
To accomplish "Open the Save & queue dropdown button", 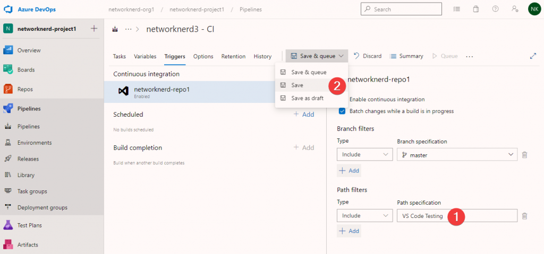I will (318, 56).
